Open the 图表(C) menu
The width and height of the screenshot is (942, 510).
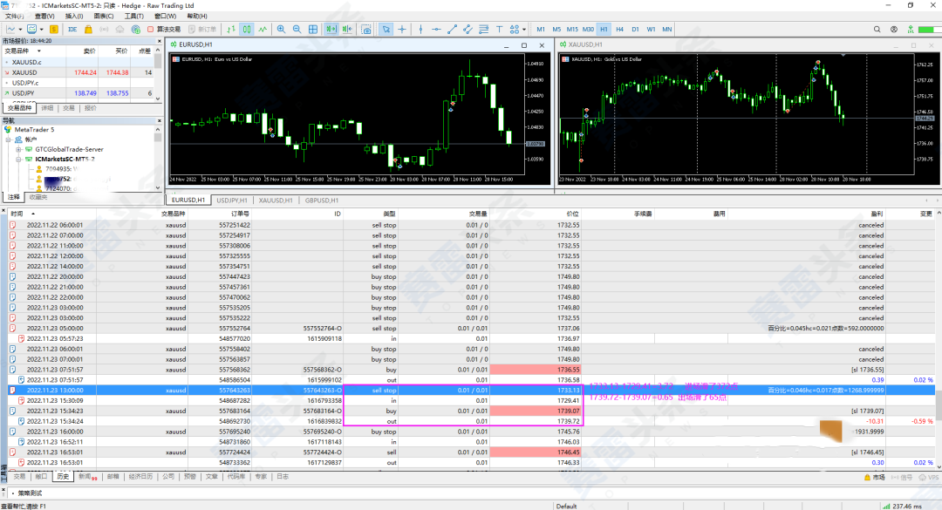(104, 17)
